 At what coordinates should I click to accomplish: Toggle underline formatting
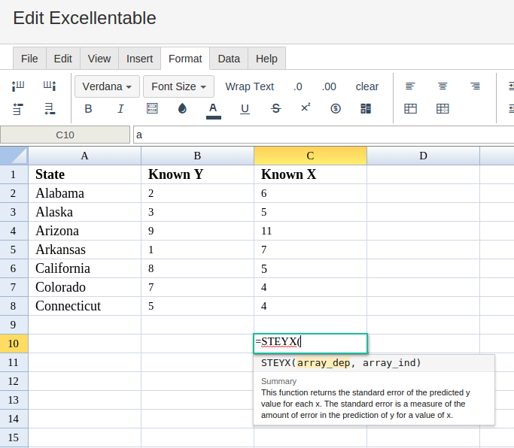click(x=245, y=109)
